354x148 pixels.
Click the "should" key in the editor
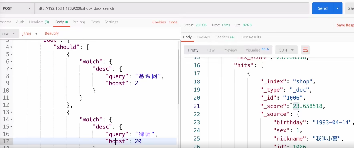pyautogui.click(x=67, y=47)
